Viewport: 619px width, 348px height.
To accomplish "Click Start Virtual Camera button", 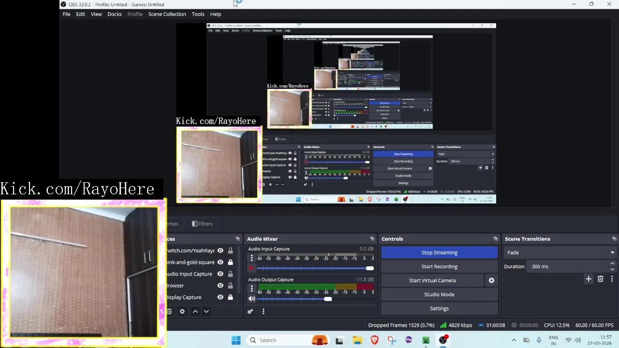I will pos(432,280).
